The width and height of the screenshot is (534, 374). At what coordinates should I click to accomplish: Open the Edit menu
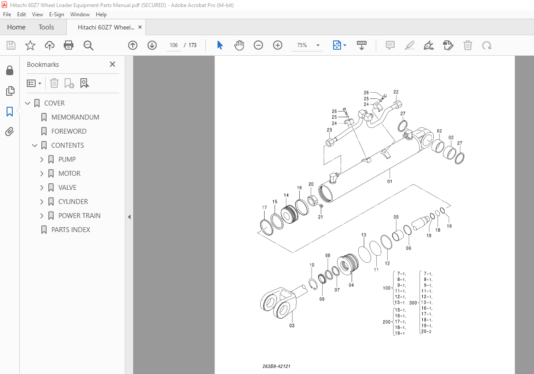pyautogui.click(x=22, y=15)
